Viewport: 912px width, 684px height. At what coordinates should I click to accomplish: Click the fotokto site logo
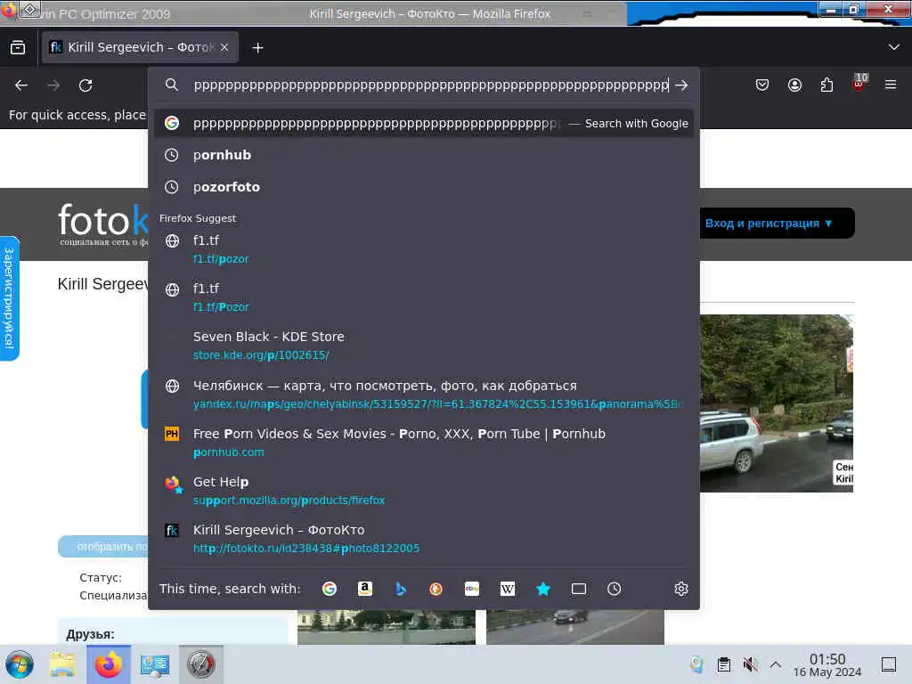click(x=103, y=224)
